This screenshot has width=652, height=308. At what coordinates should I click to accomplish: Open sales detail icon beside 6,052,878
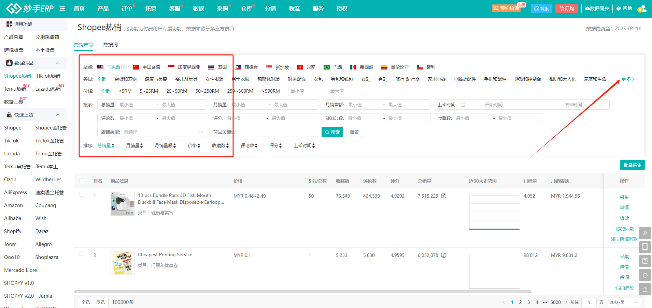(x=444, y=255)
